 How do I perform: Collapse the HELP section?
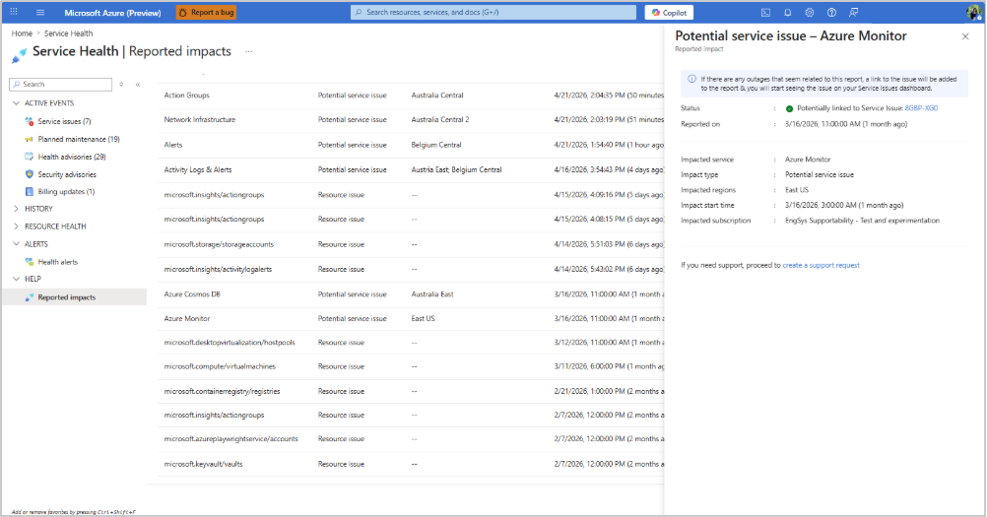pos(17,279)
